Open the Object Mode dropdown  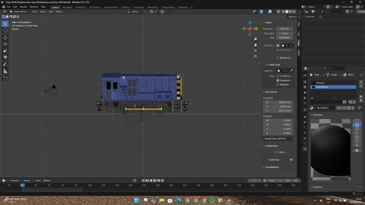(x=19, y=11)
